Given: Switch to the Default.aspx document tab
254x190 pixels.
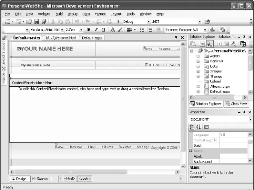Looking at the screenshot, I should coord(92,38).
